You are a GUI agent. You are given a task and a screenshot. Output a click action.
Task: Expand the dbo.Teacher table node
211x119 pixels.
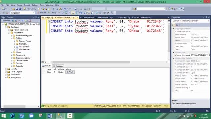[15, 50]
